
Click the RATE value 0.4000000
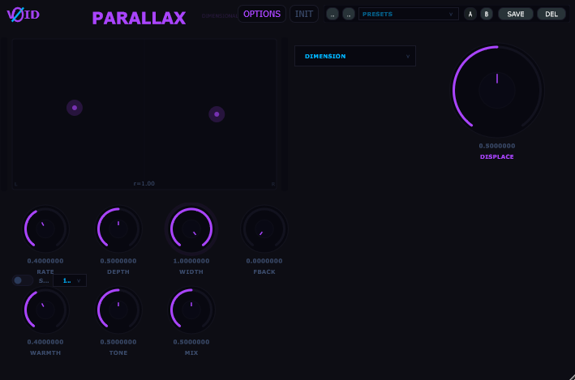[x=45, y=261]
